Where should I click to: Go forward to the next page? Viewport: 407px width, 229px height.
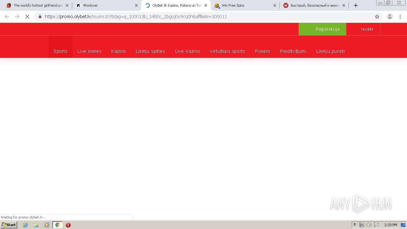tap(17, 17)
